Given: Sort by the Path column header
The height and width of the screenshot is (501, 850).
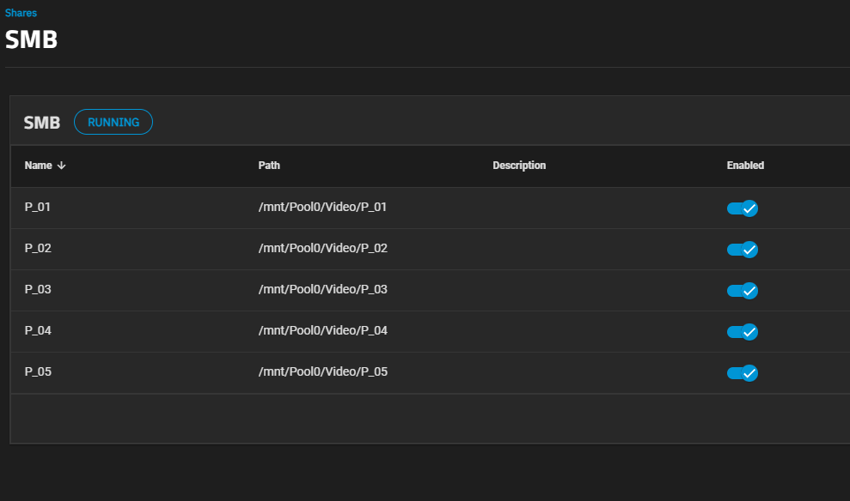Looking at the screenshot, I should pyautogui.click(x=269, y=166).
